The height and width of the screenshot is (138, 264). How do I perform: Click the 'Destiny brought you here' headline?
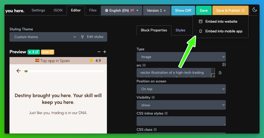click(x=58, y=99)
